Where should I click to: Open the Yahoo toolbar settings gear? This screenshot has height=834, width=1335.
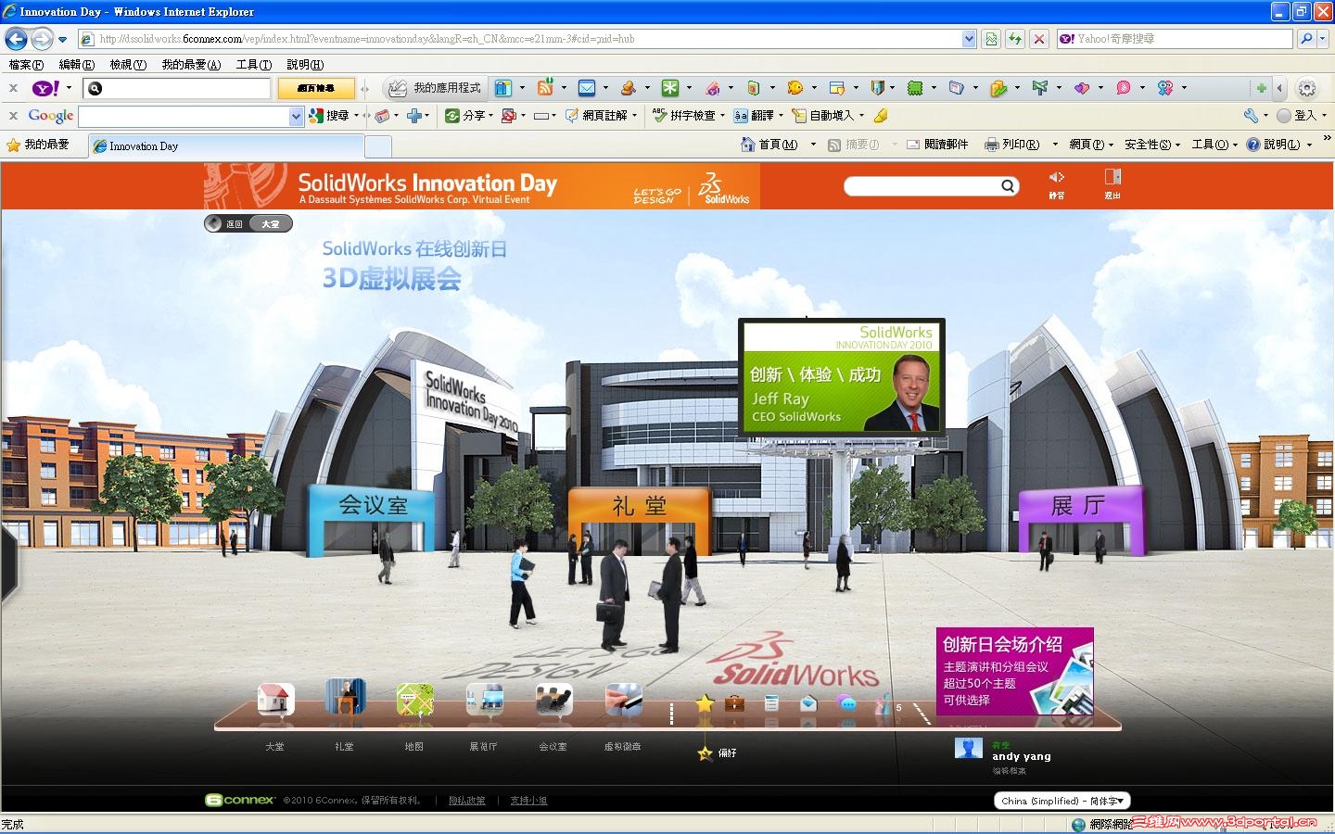click(1307, 89)
